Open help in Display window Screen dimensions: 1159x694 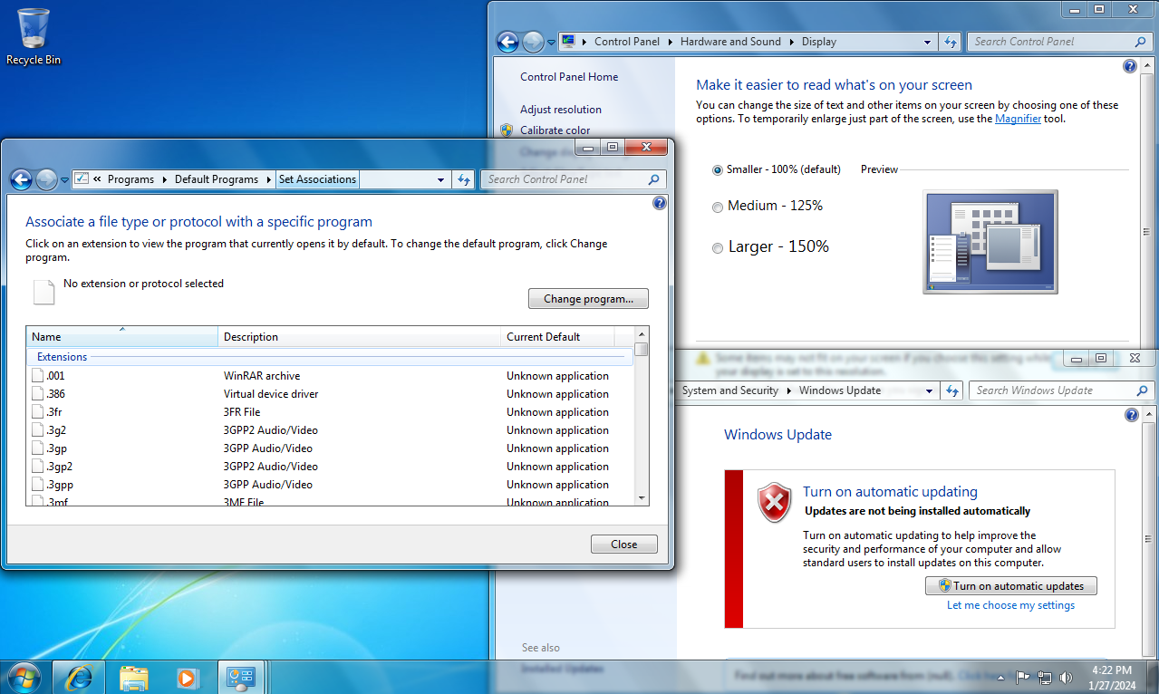click(1130, 66)
